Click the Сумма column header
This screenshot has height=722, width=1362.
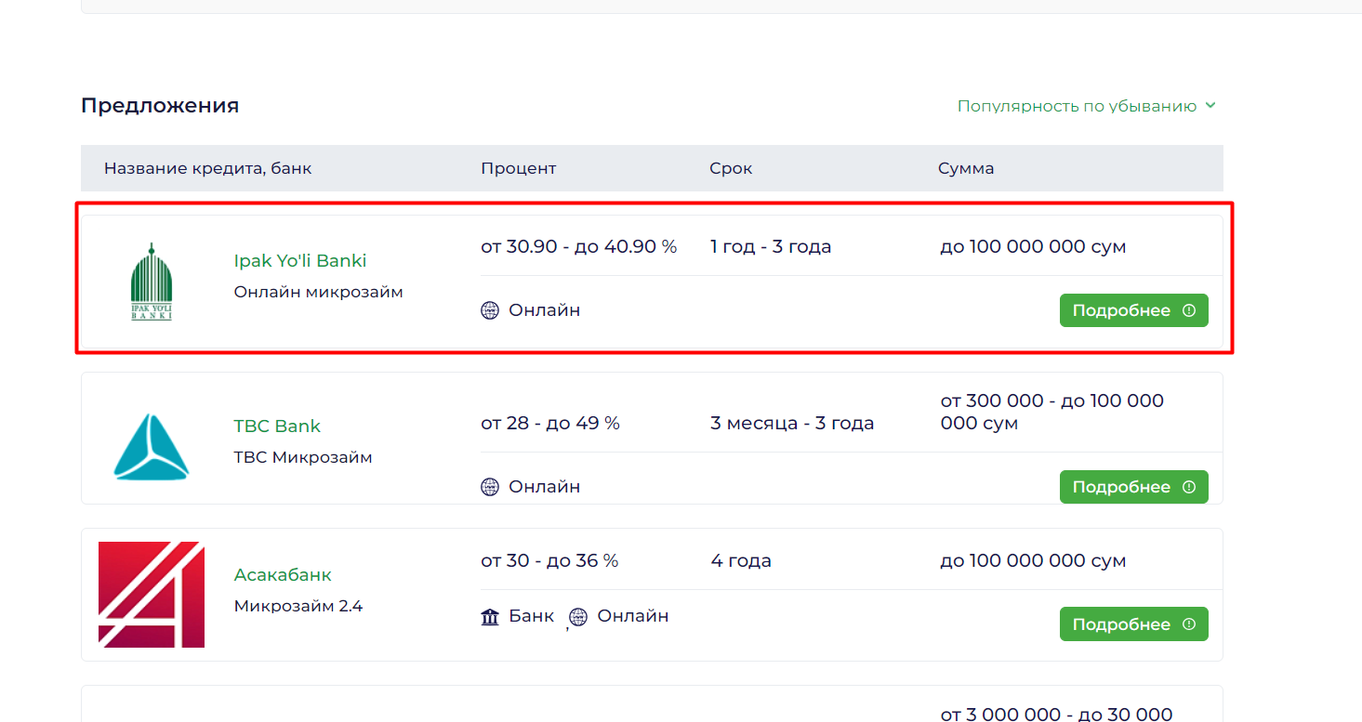(x=966, y=168)
